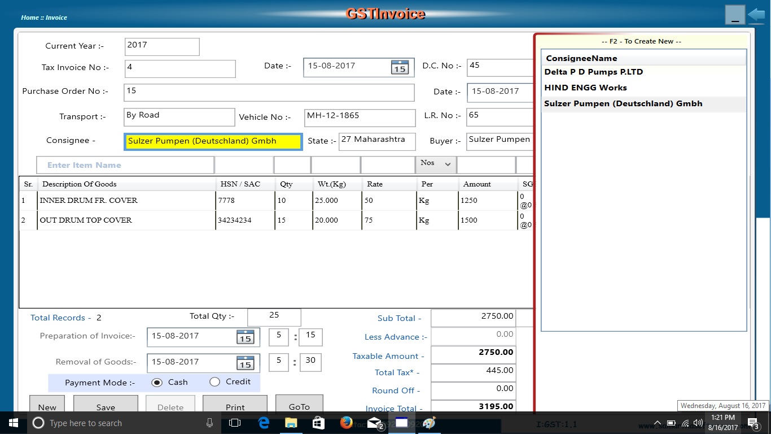This screenshot has width=771, height=434.
Task: Open the Removal of Goods calendar picker
Action: (x=246, y=363)
